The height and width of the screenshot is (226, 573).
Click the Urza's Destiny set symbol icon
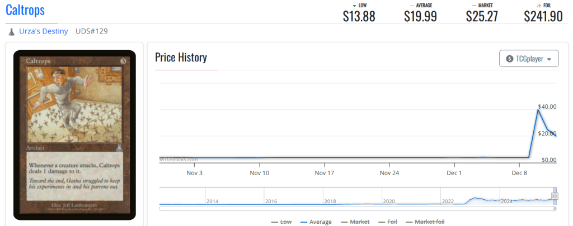coord(11,31)
